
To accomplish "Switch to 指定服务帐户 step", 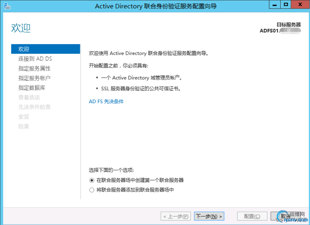I will click(x=34, y=78).
